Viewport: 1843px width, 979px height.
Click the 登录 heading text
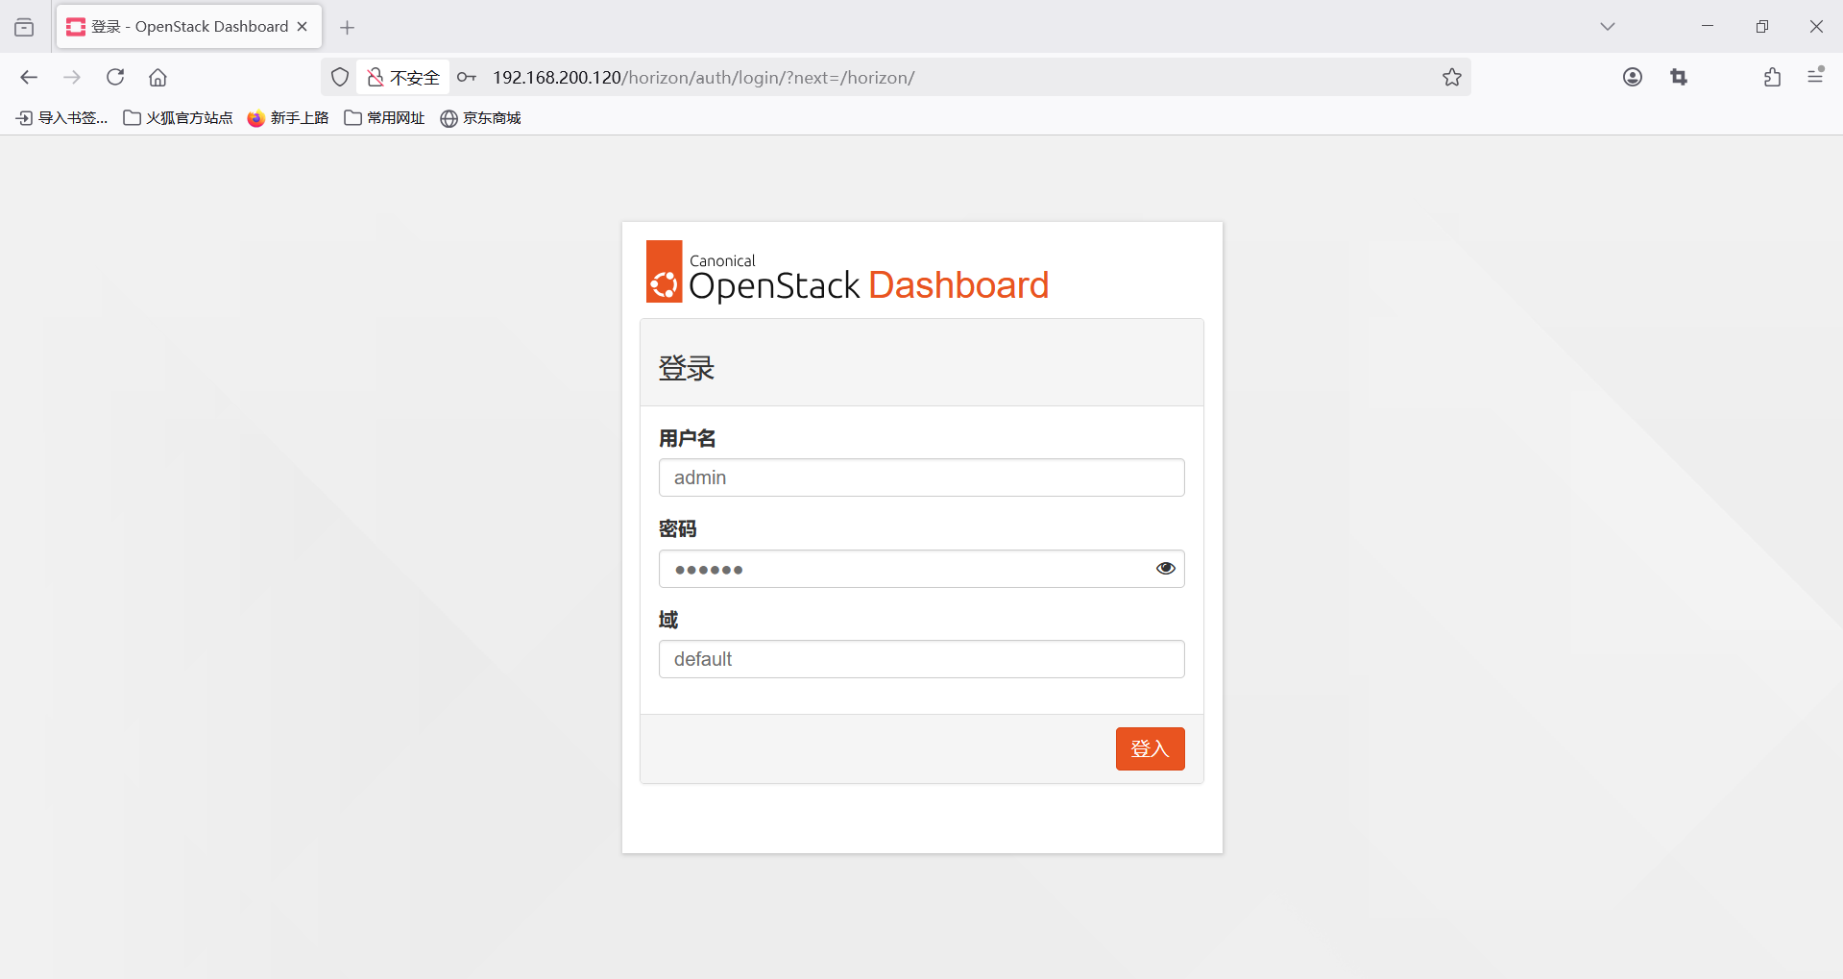click(687, 368)
